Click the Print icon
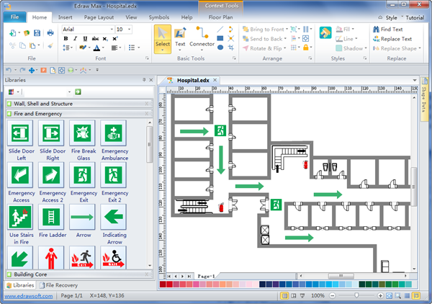This screenshot has height=304, width=432. 50,33
